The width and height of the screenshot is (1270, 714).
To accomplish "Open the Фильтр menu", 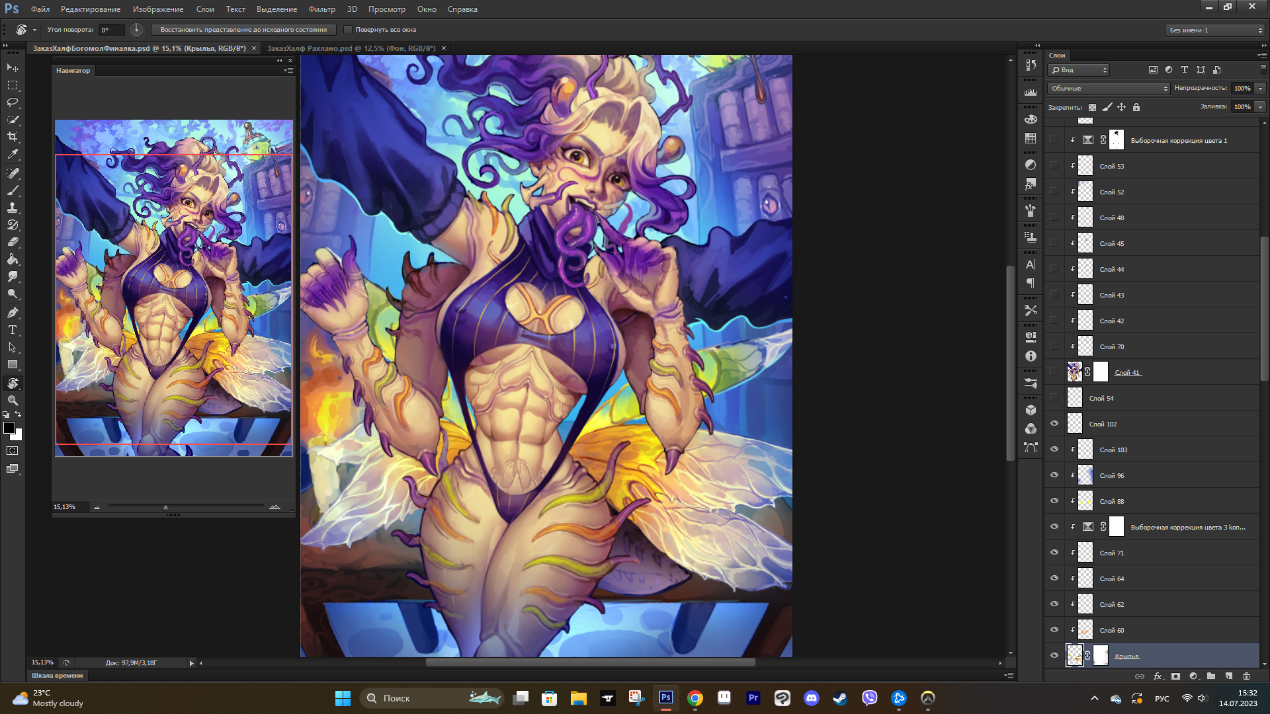I will click(321, 9).
